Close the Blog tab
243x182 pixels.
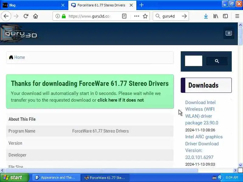click(63, 5)
